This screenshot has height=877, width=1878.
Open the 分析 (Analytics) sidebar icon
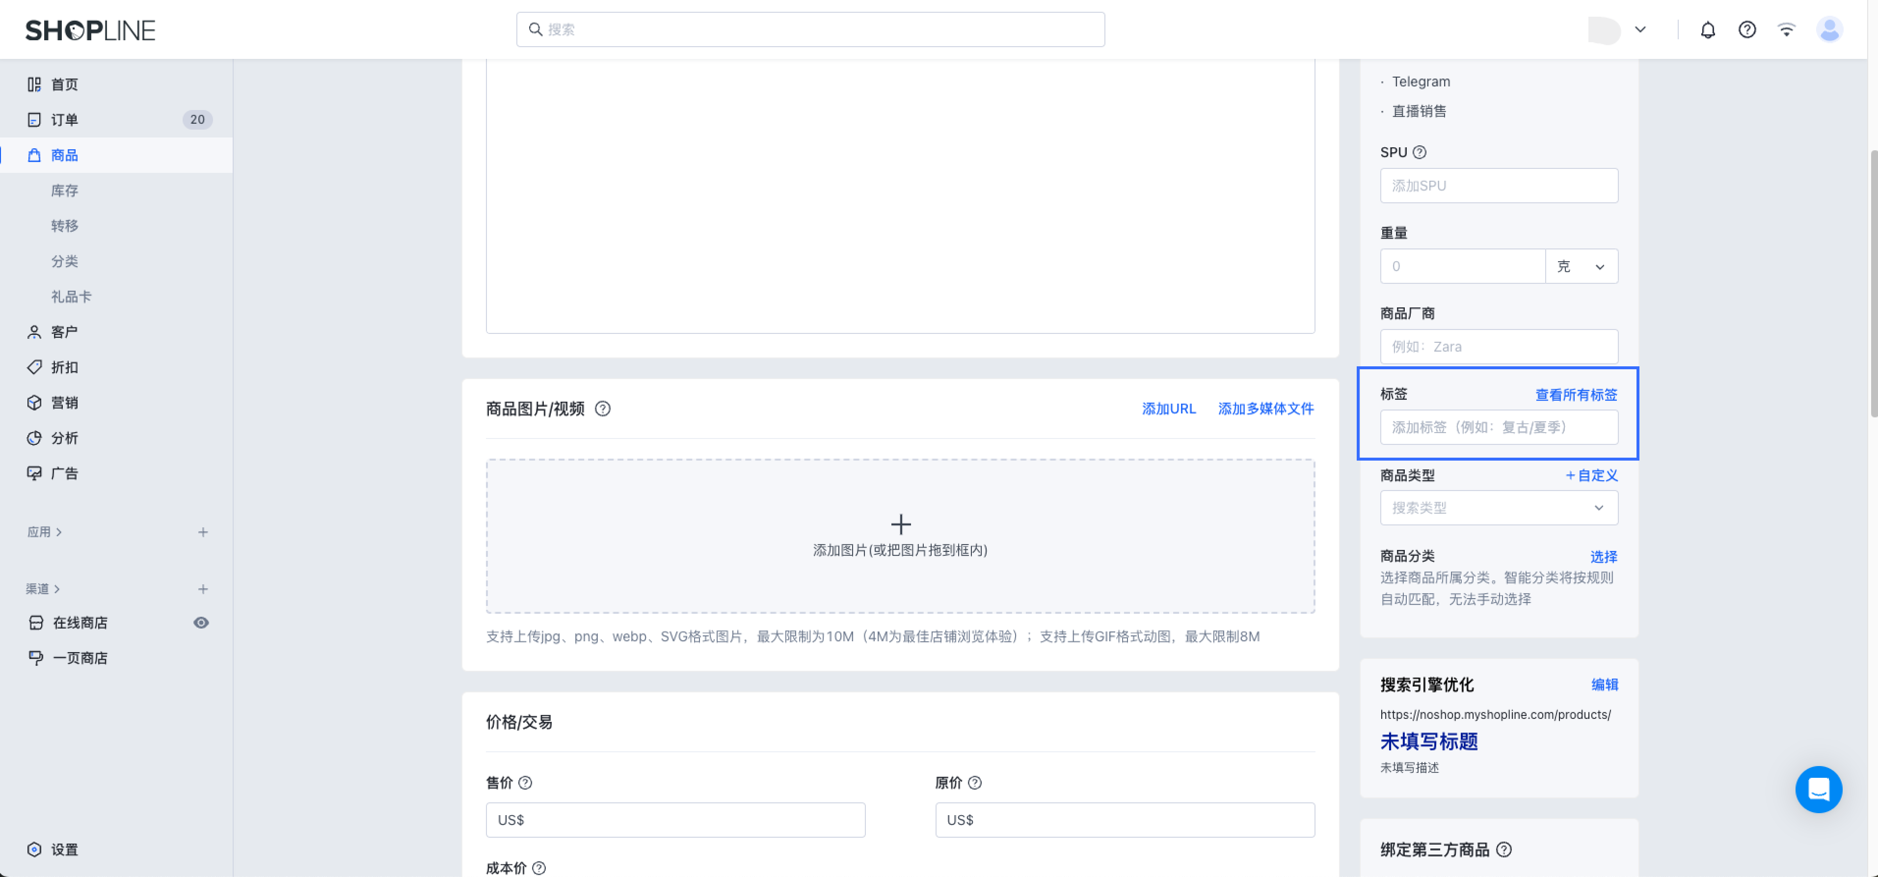(x=34, y=438)
